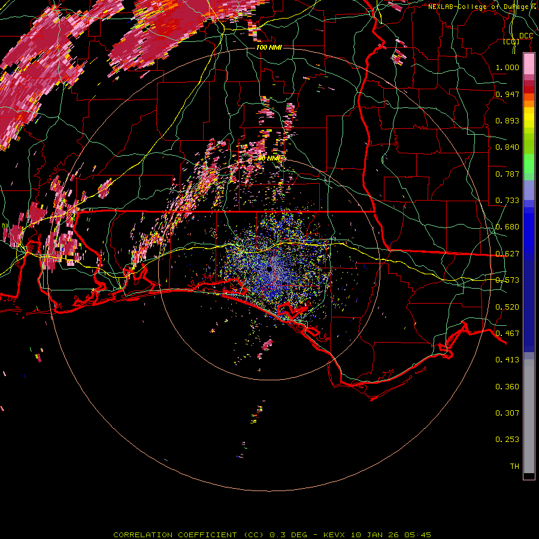This screenshot has height=539, width=539.
Task: Pick the light pink swatch atop color bar
Action: pos(529,64)
